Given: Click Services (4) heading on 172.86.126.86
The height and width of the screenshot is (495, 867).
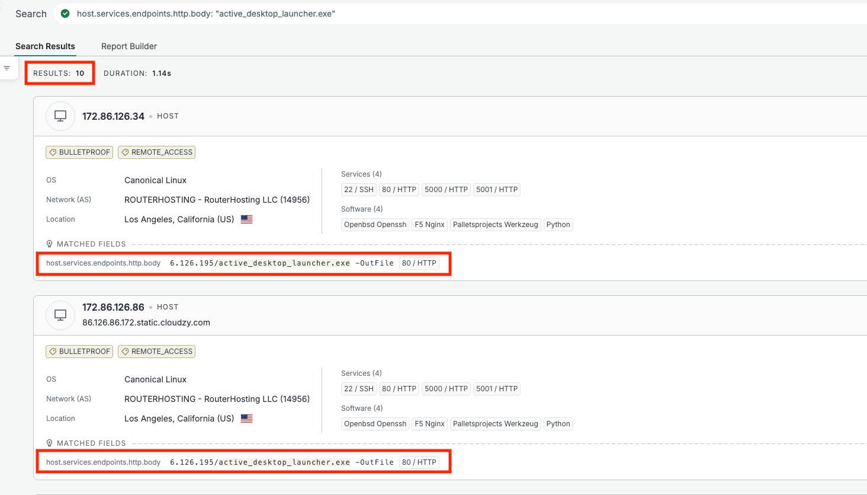Looking at the screenshot, I should [361, 373].
